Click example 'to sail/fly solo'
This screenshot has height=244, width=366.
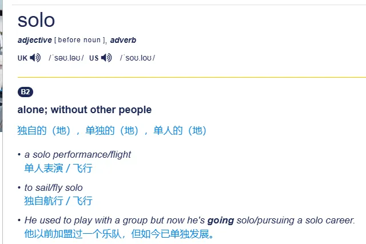pos(53,187)
